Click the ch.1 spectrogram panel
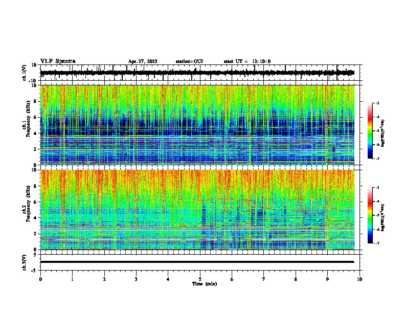Image resolution: width=405 pixels, height=313 pixels. tap(197, 125)
